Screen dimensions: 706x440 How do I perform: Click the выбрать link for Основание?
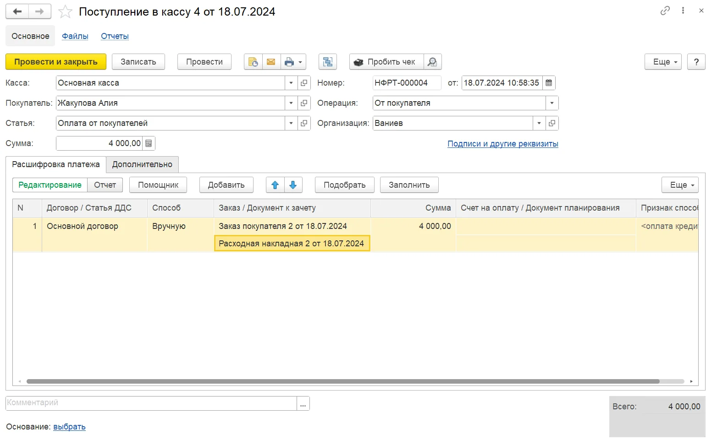coord(69,427)
